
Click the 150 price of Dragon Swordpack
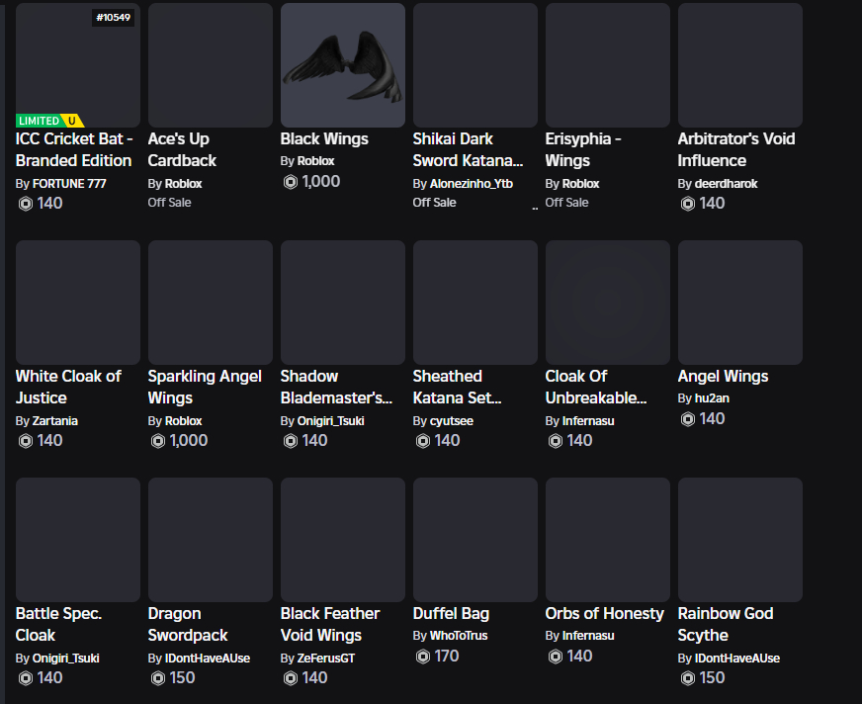click(183, 677)
